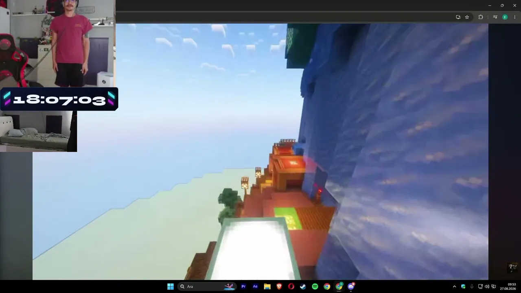
Task: Open Opera browser from the taskbar
Action: [291, 286]
